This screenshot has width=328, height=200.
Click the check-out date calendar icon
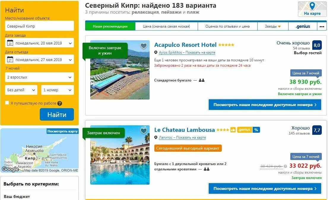pos(10,60)
